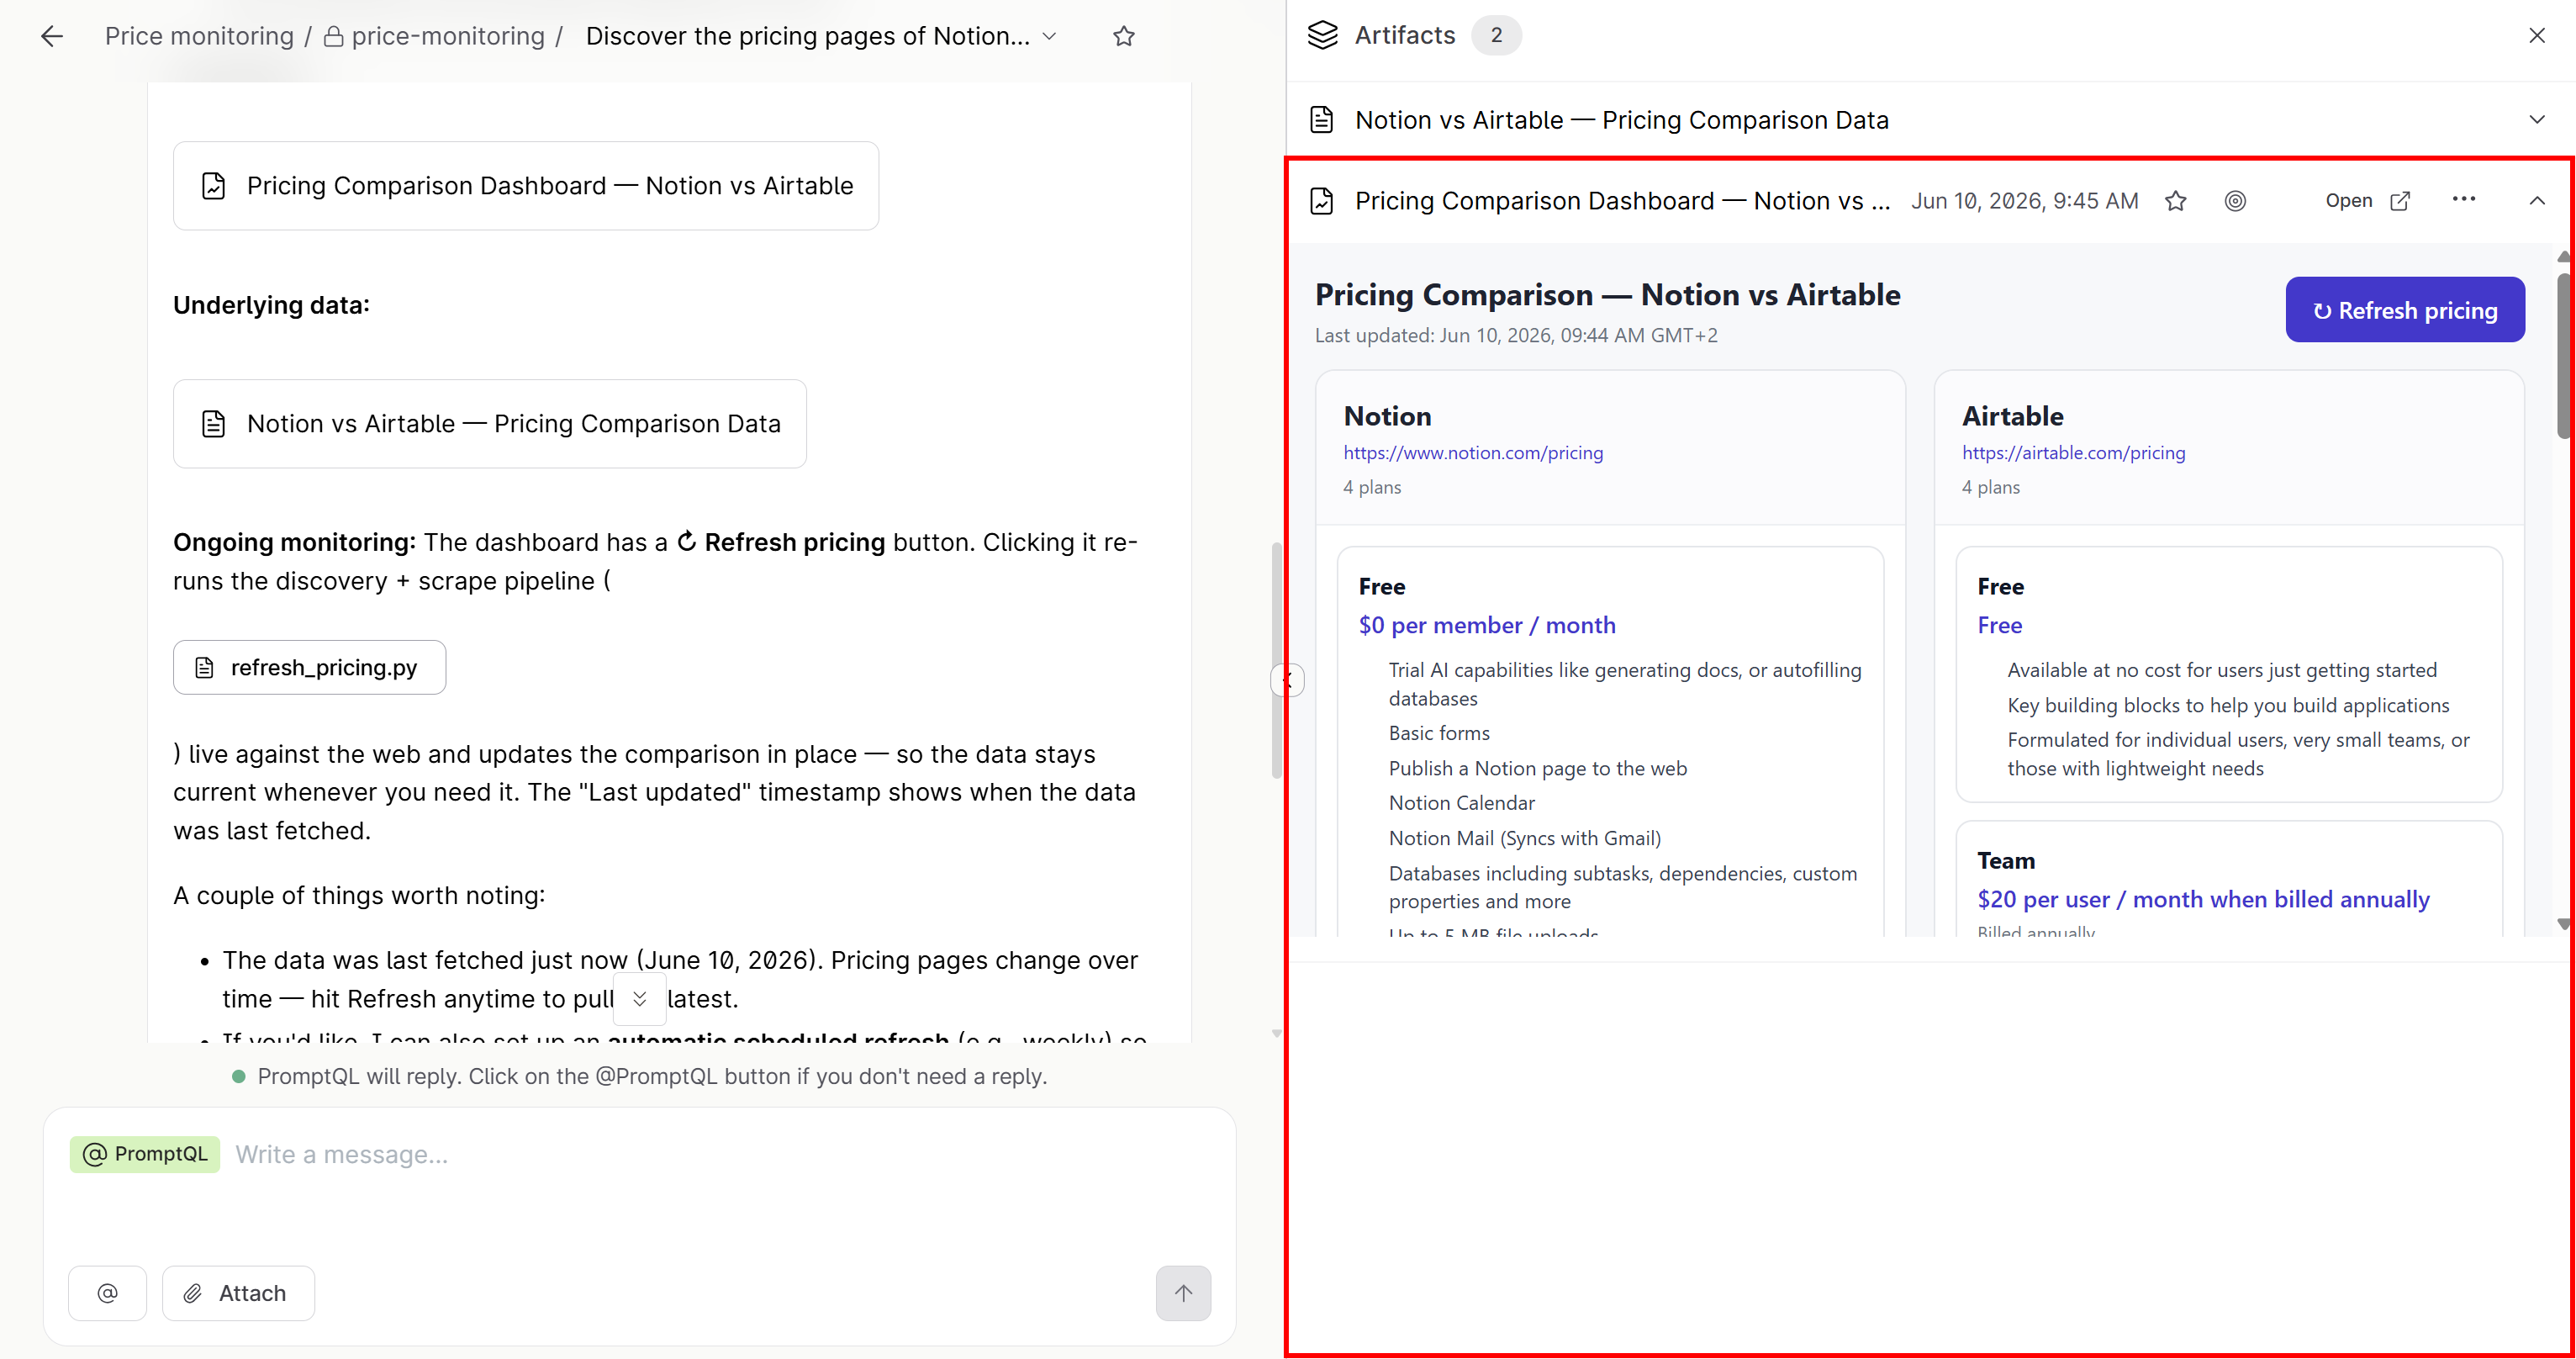Open the thread title dropdown chevron

(1049, 36)
